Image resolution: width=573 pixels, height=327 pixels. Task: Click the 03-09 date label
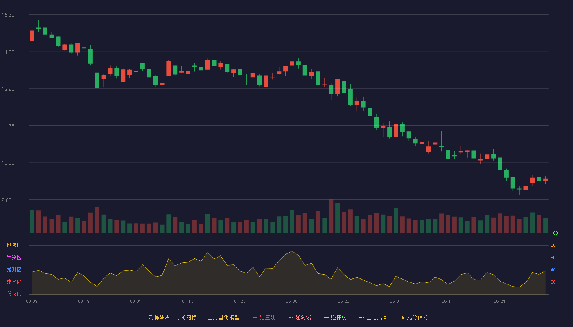tap(32, 301)
